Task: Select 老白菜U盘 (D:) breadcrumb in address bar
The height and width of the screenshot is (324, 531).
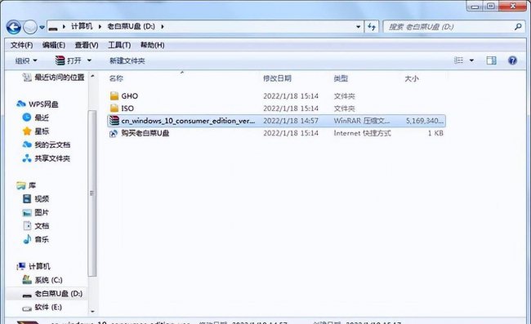Action: coord(131,26)
